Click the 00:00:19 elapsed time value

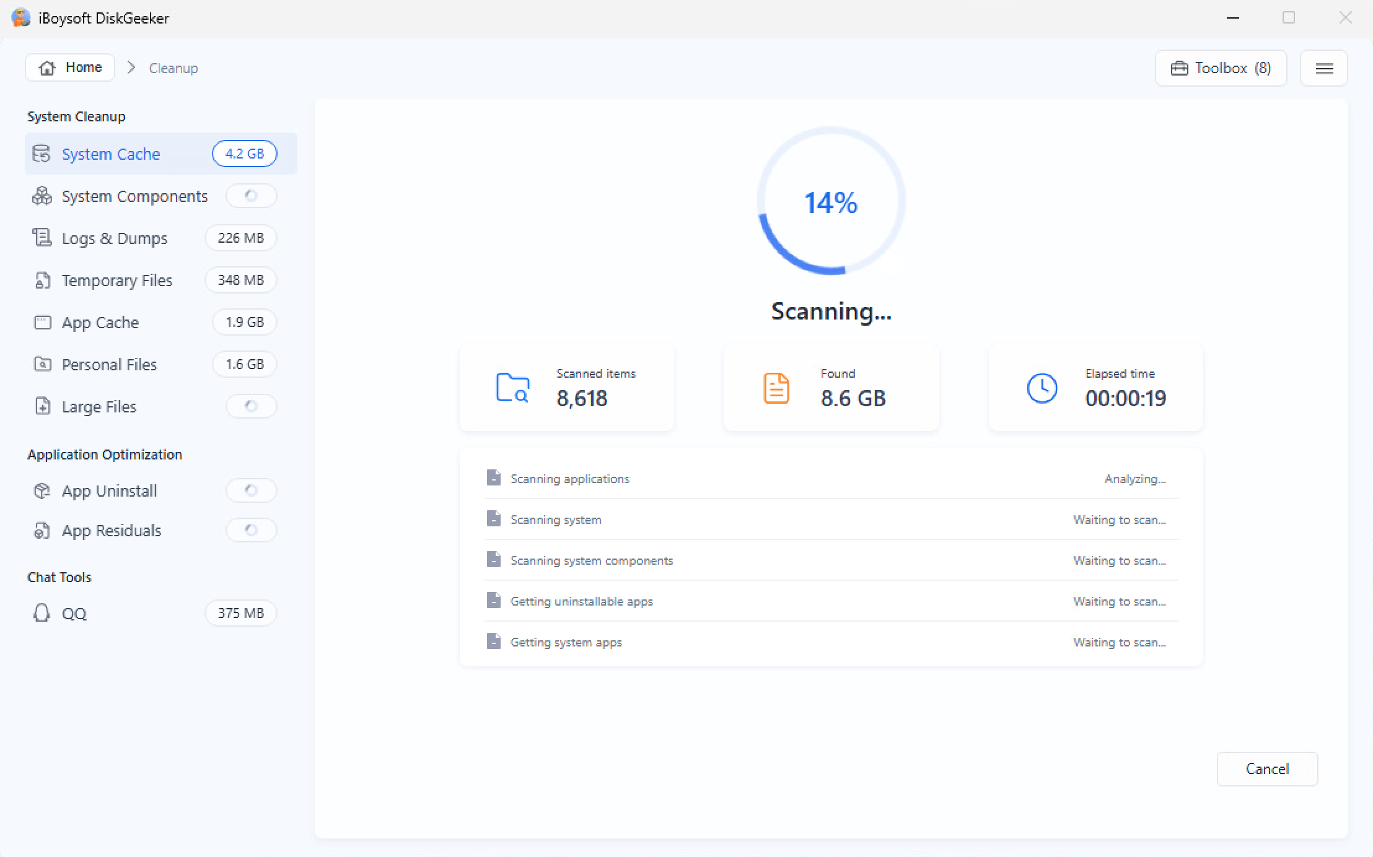pos(1126,398)
